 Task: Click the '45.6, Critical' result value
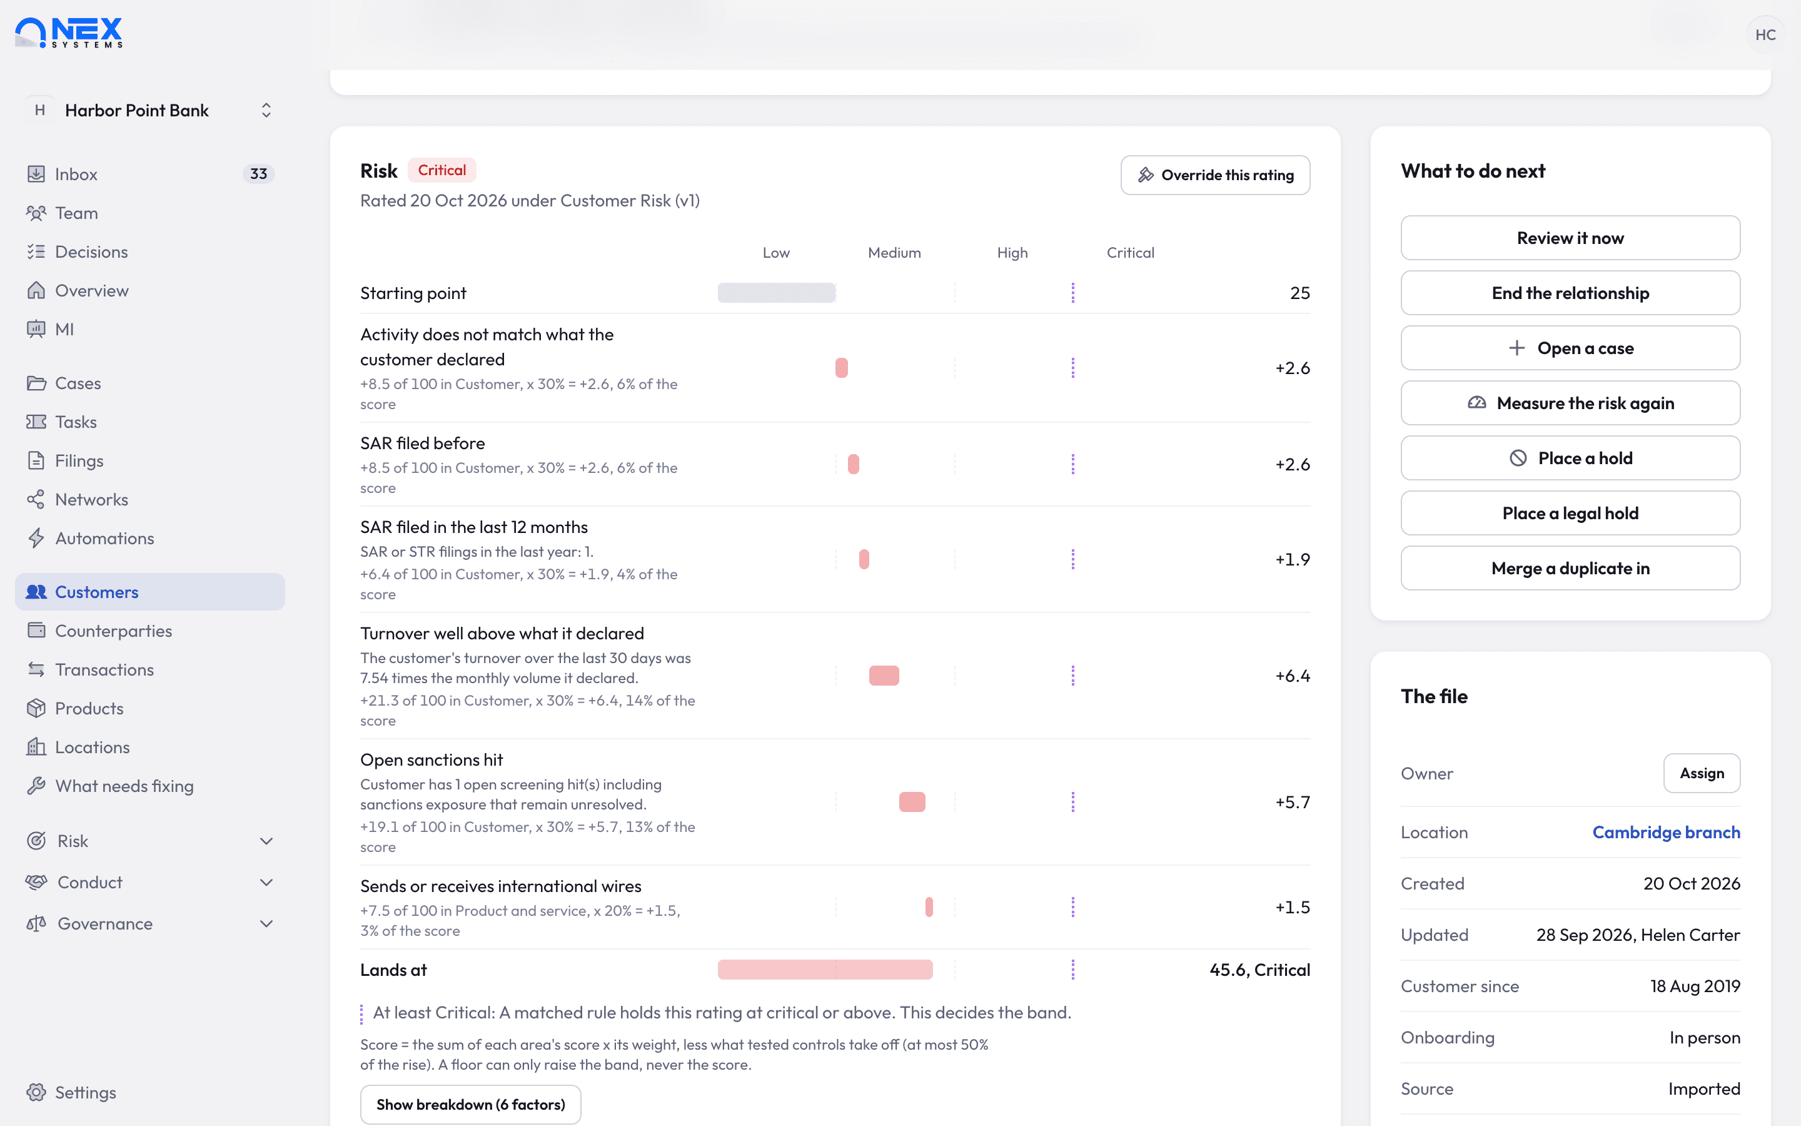tap(1259, 970)
